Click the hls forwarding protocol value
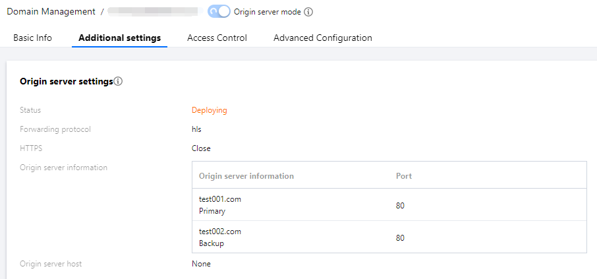This screenshot has width=597, height=279. coord(196,129)
